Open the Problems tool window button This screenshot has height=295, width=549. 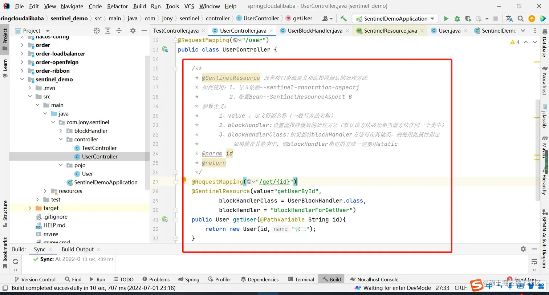pos(156,279)
